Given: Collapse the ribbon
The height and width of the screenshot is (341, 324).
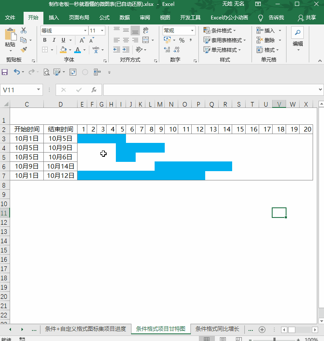Looking at the screenshot, I should point(320,61).
